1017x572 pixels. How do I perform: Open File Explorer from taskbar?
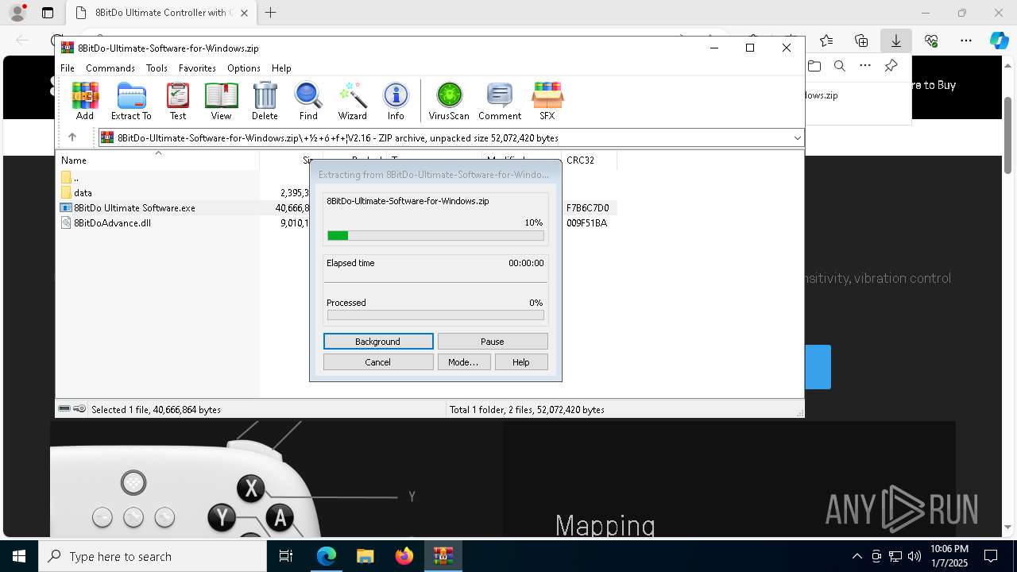(365, 556)
